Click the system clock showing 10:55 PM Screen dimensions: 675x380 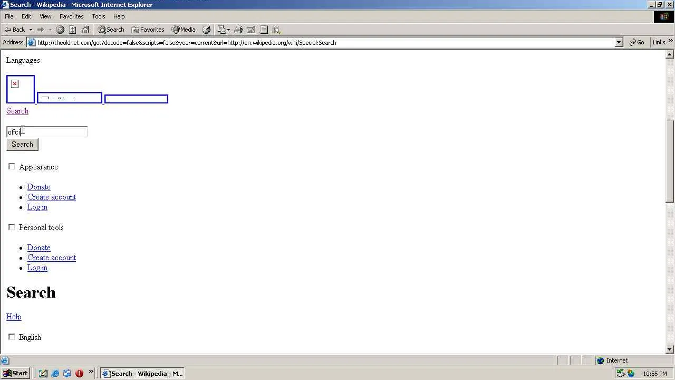[x=655, y=374]
